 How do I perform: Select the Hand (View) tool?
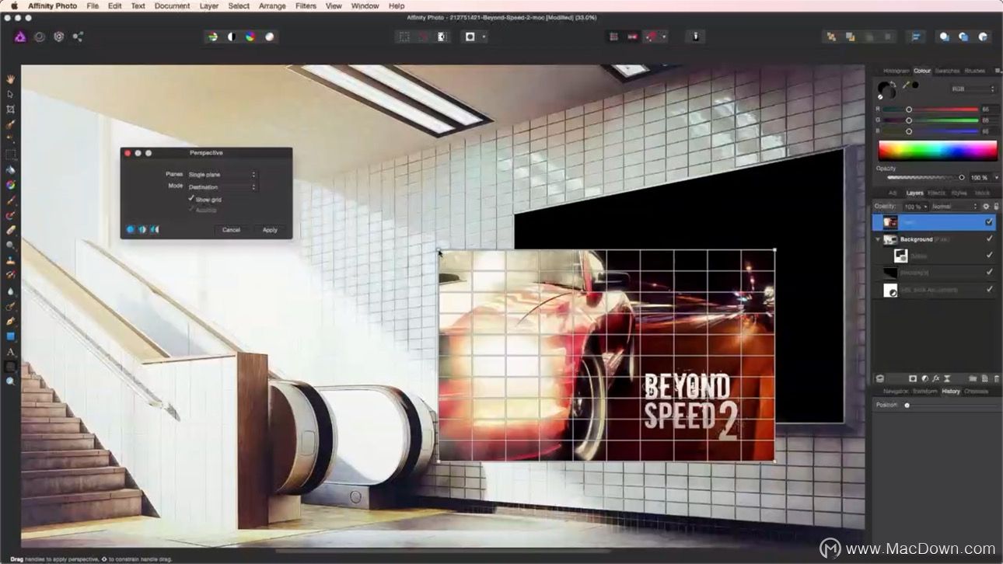[10, 79]
